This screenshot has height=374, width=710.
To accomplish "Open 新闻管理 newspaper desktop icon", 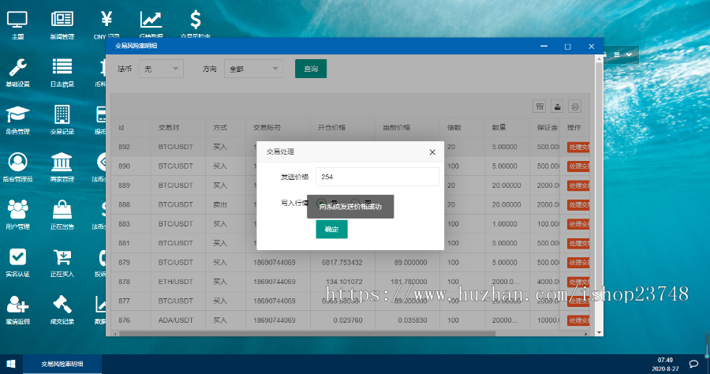I will coord(62,25).
